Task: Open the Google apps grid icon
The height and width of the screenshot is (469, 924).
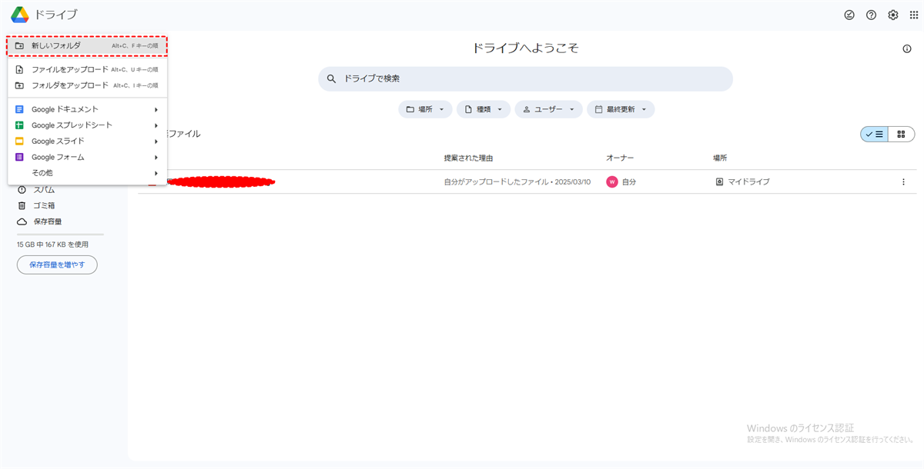Action: (x=914, y=15)
